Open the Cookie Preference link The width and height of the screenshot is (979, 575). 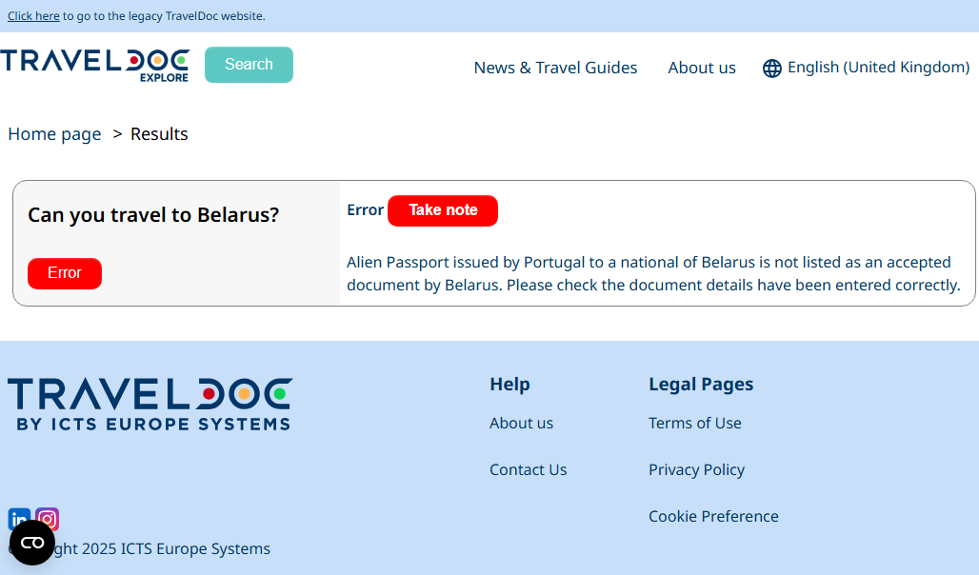pyautogui.click(x=713, y=516)
